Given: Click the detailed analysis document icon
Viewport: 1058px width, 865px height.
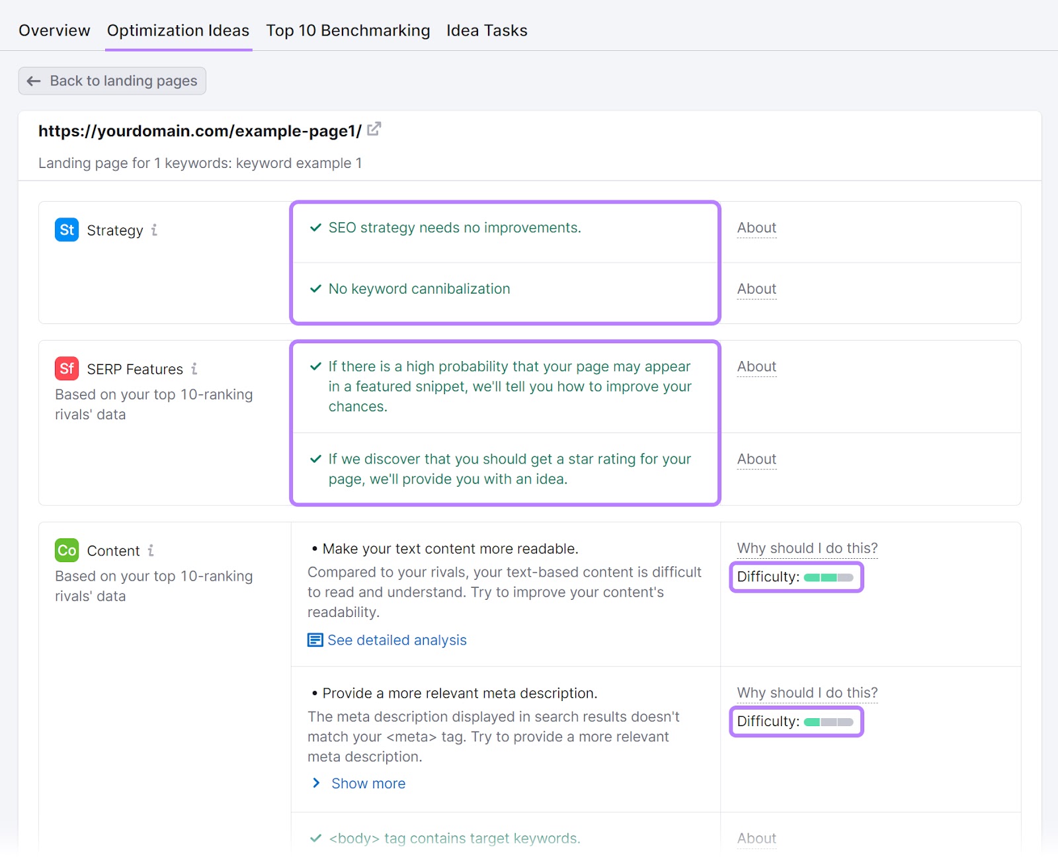Looking at the screenshot, I should [315, 640].
